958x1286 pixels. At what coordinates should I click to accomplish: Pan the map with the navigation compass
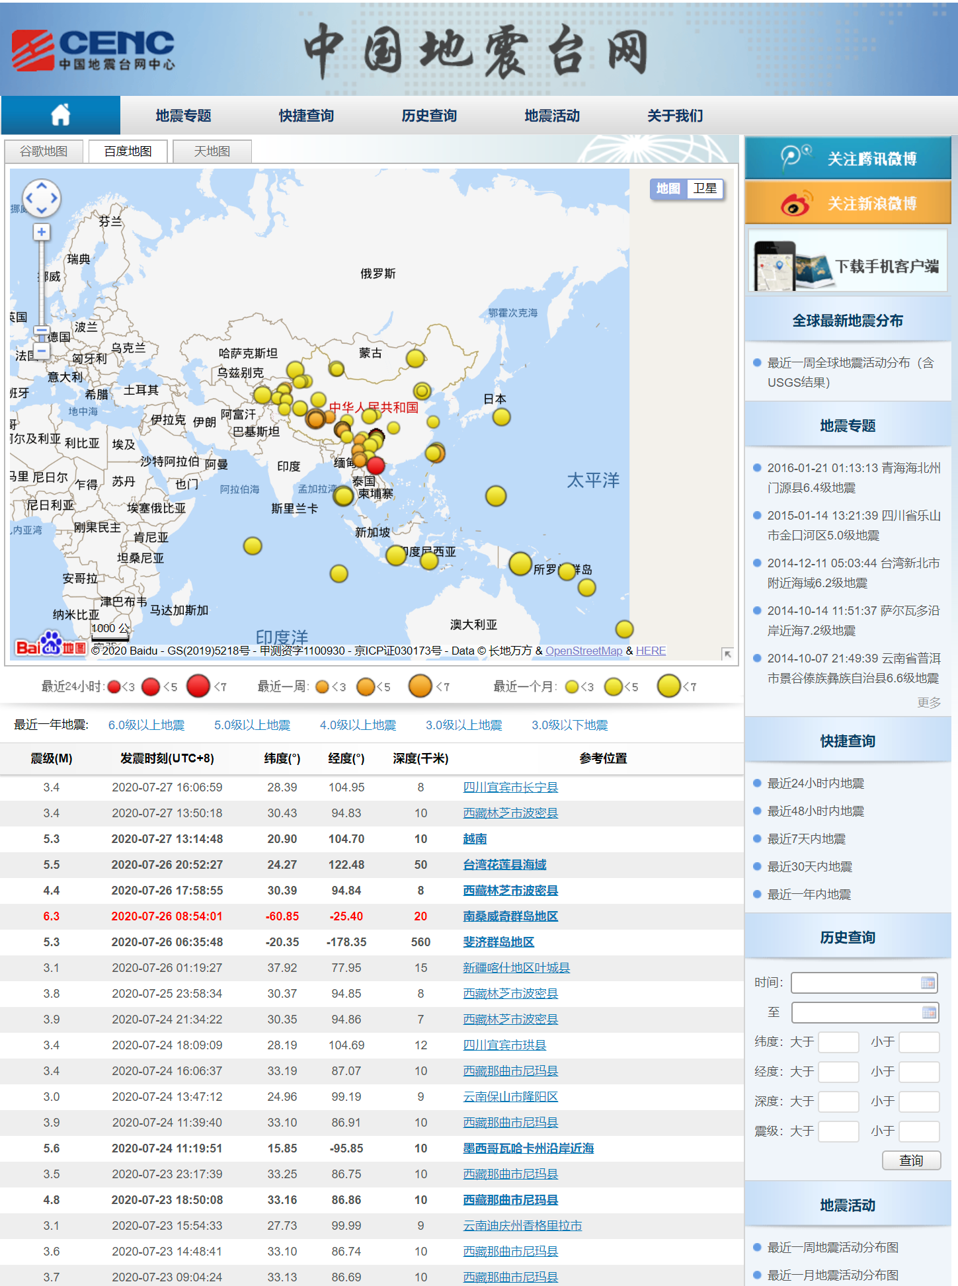[x=42, y=198]
